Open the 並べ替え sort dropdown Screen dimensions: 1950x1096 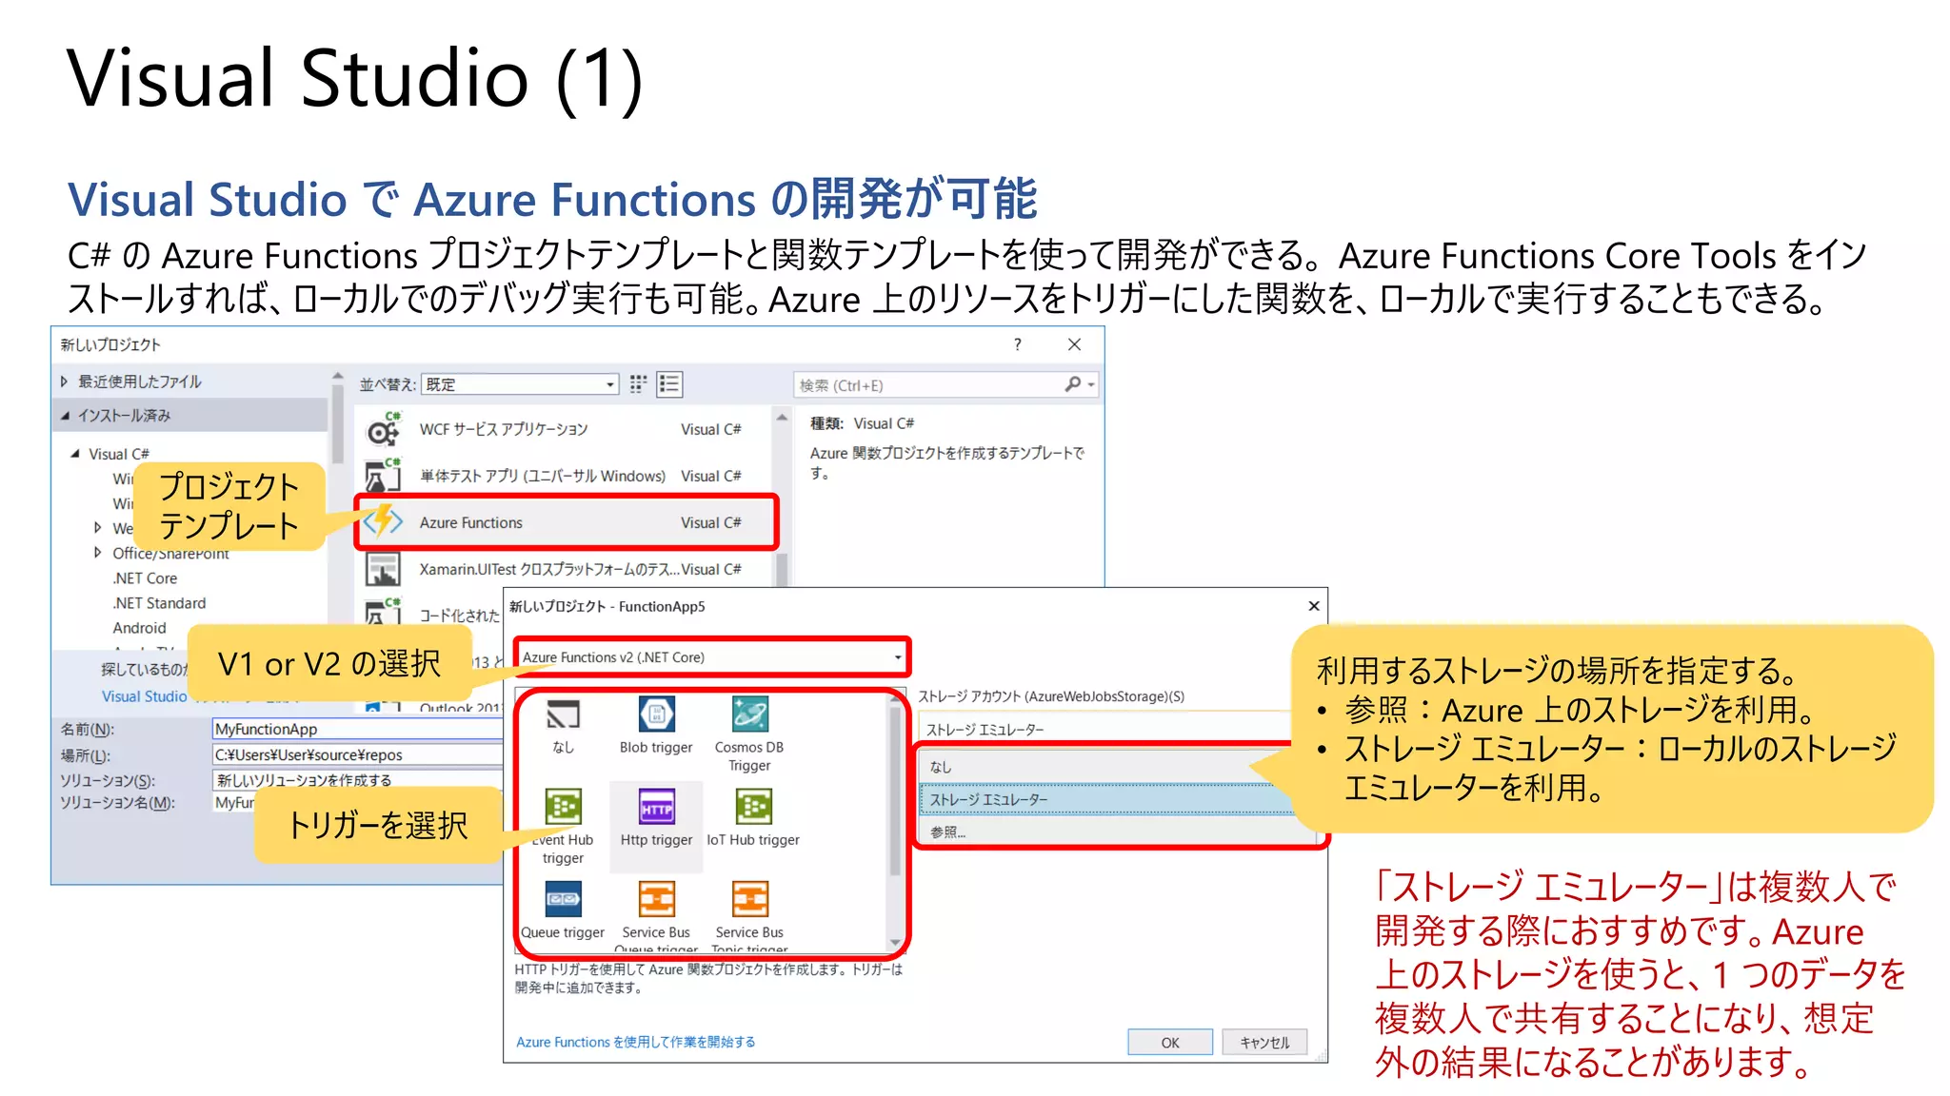pos(520,384)
